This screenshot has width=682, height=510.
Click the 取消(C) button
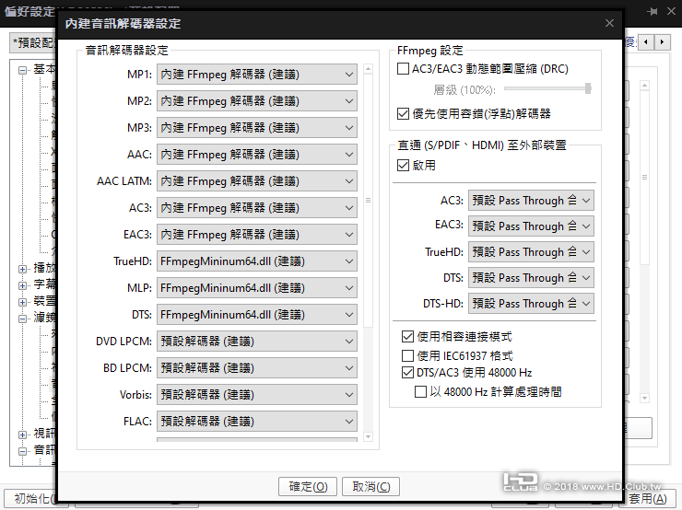tap(371, 487)
